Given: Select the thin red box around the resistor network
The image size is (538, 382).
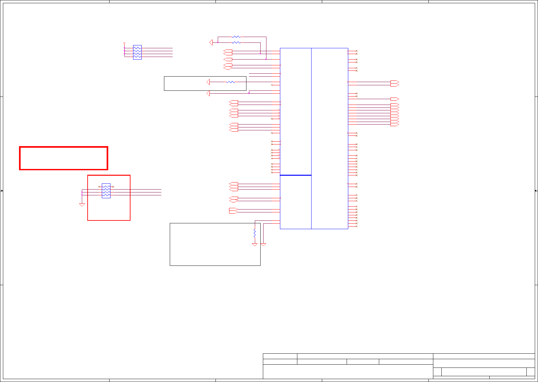Looking at the screenshot, I should click(109, 198).
